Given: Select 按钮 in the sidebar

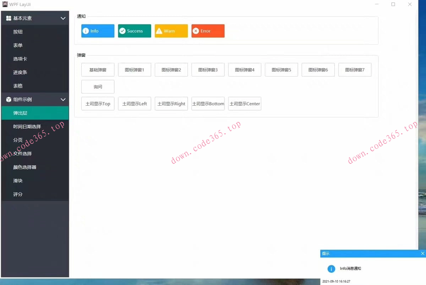Looking at the screenshot, I should click(18, 32).
